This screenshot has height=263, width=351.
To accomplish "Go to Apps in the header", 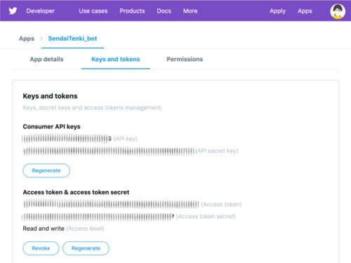I will pyautogui.click(x=305, y=11).
